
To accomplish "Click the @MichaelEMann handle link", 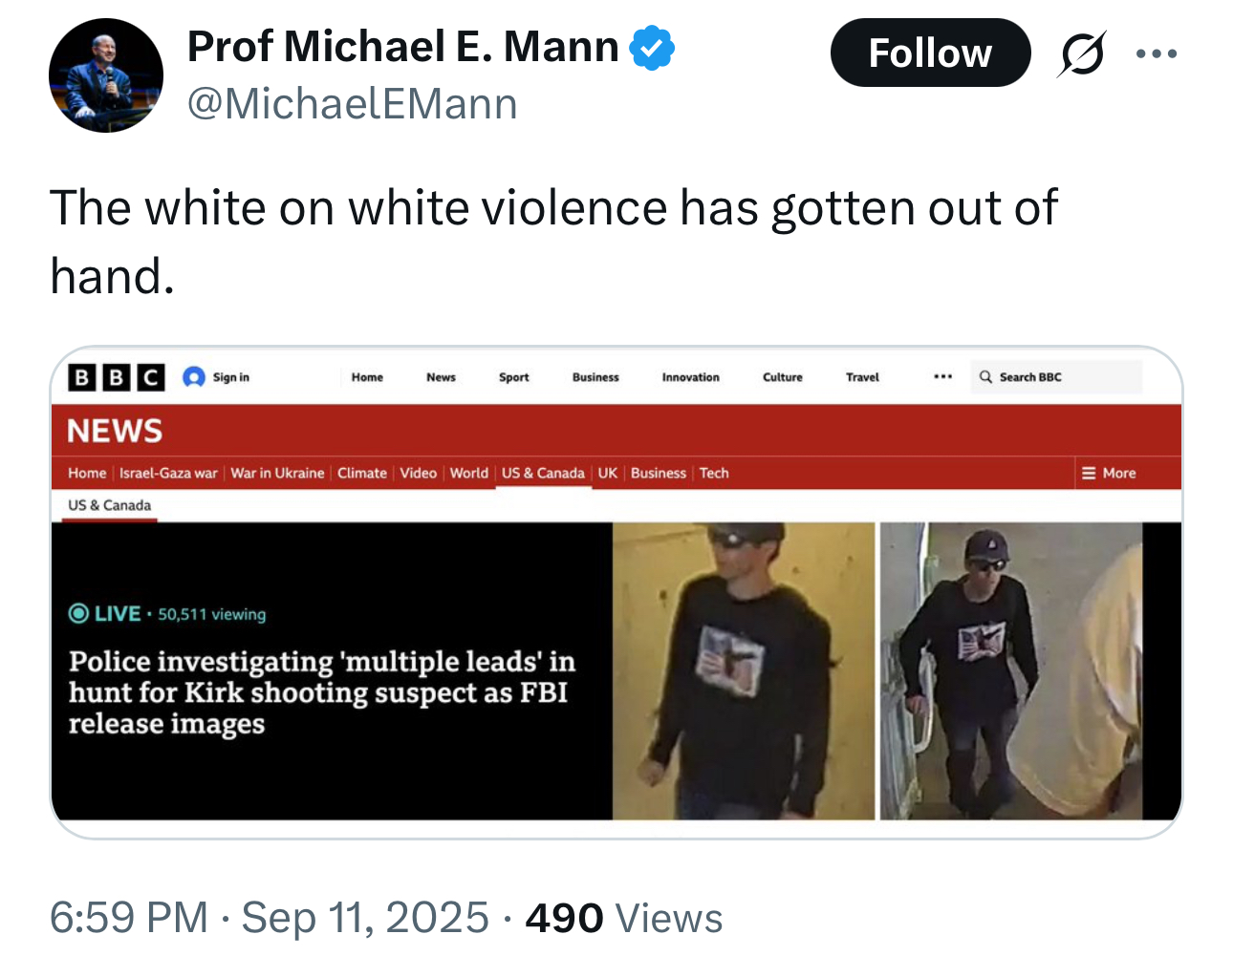I will [x=352, y=104].
